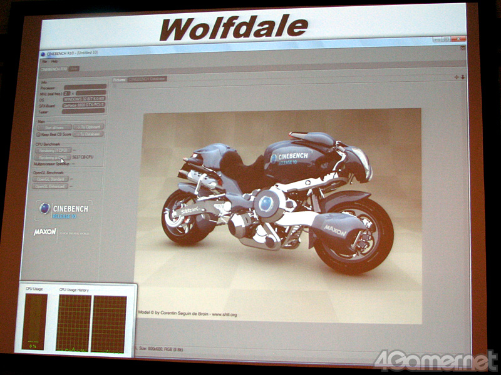Open the Help menu

pyautogui.click(x=54, y=61)
